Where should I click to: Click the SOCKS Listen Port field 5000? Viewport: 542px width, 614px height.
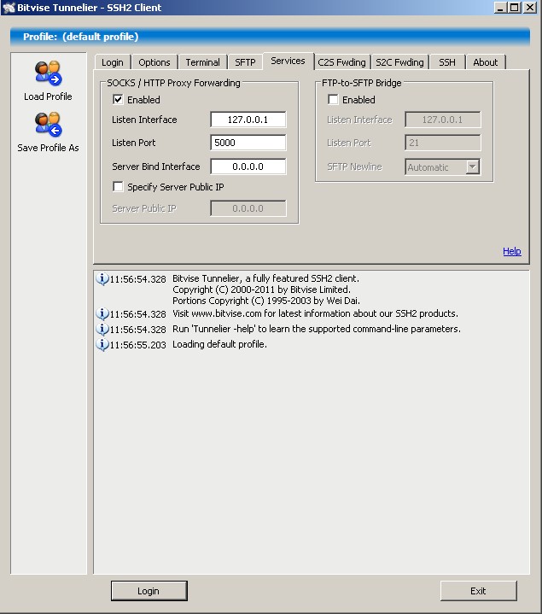[x=248, y=143]
